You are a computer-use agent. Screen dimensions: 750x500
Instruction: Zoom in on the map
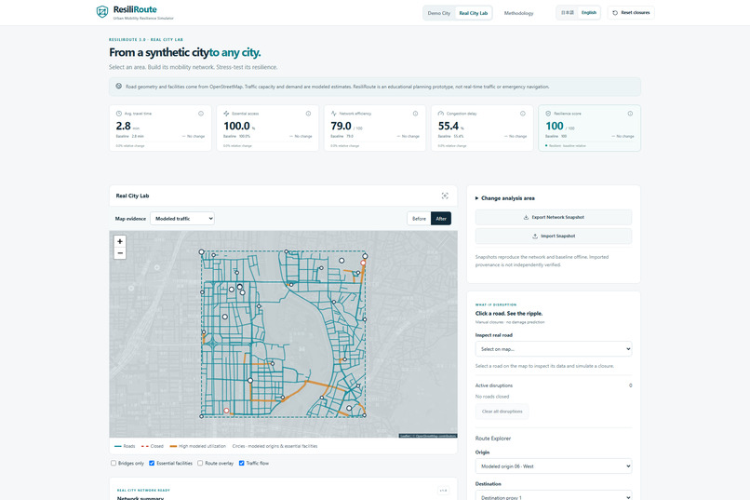[x=120, y=242]
